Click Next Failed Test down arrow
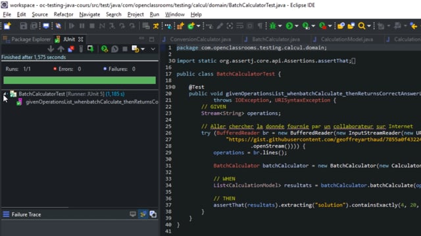The height and width of the screenshot is (236, 421). 51,49
